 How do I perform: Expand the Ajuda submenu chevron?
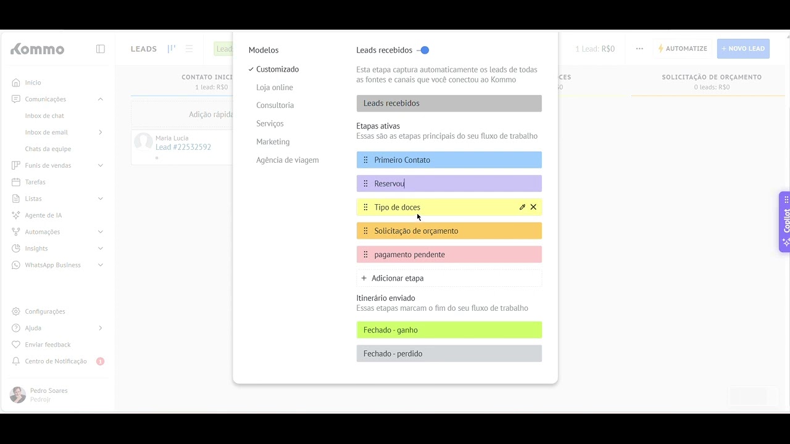coord(101,328)
